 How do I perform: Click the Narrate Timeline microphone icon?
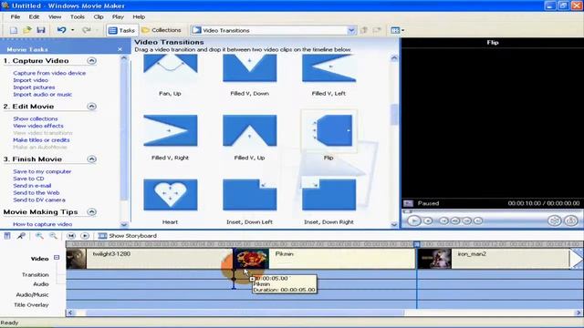(21, 236)
